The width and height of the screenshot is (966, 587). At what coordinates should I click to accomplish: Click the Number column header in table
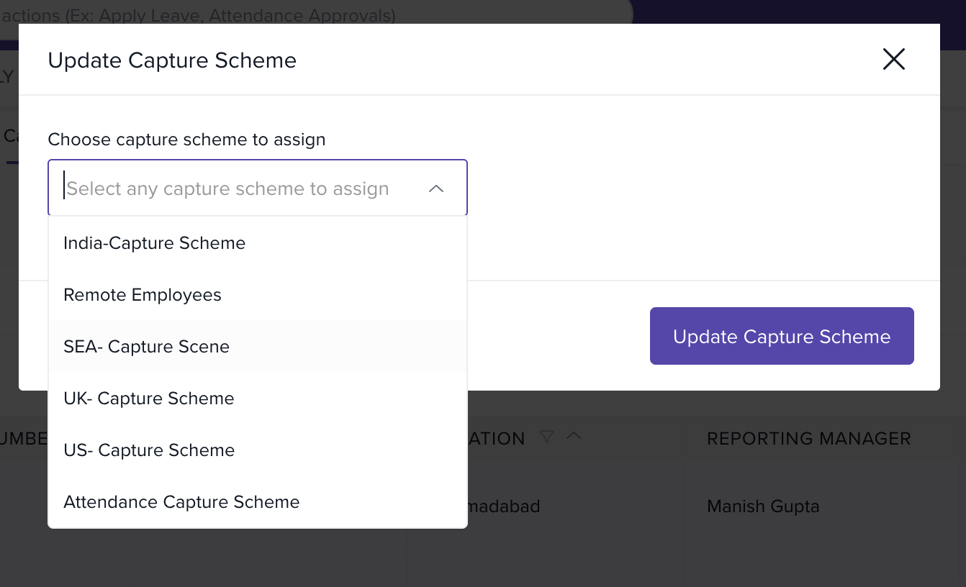24,439
